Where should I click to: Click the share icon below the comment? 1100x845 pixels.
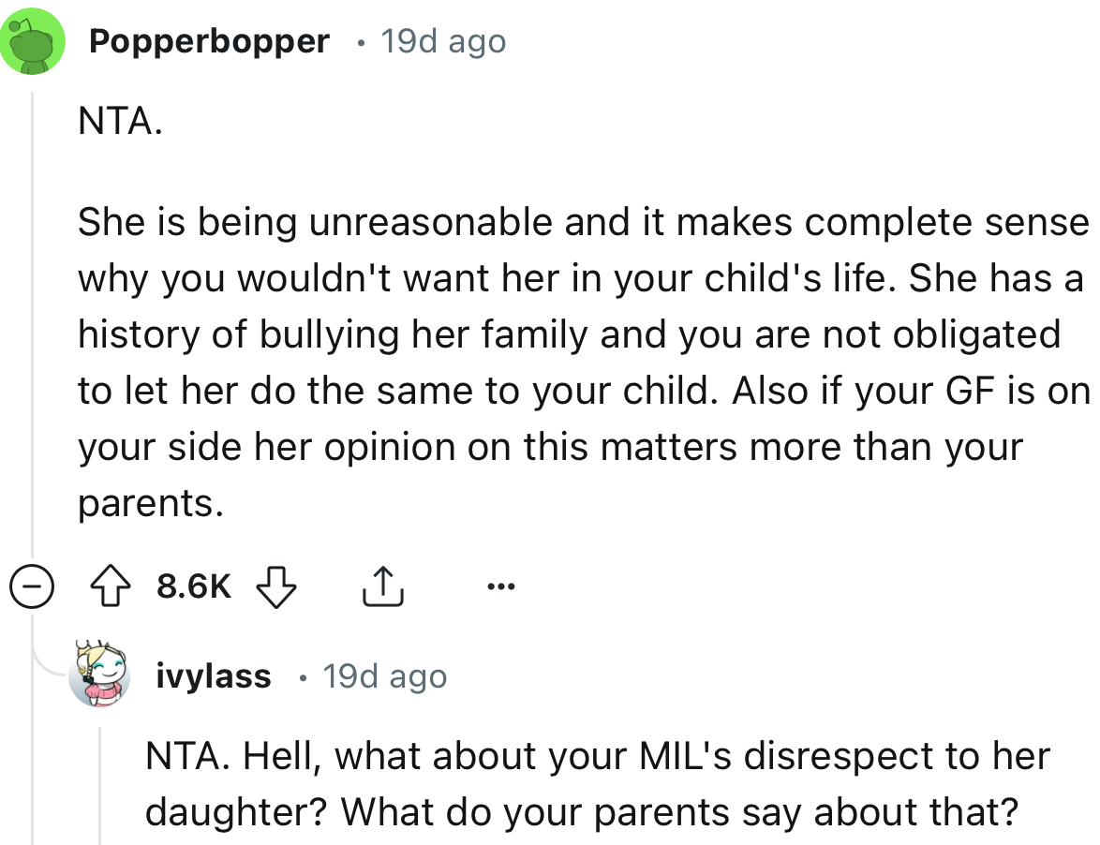click(x=382, y=587)
